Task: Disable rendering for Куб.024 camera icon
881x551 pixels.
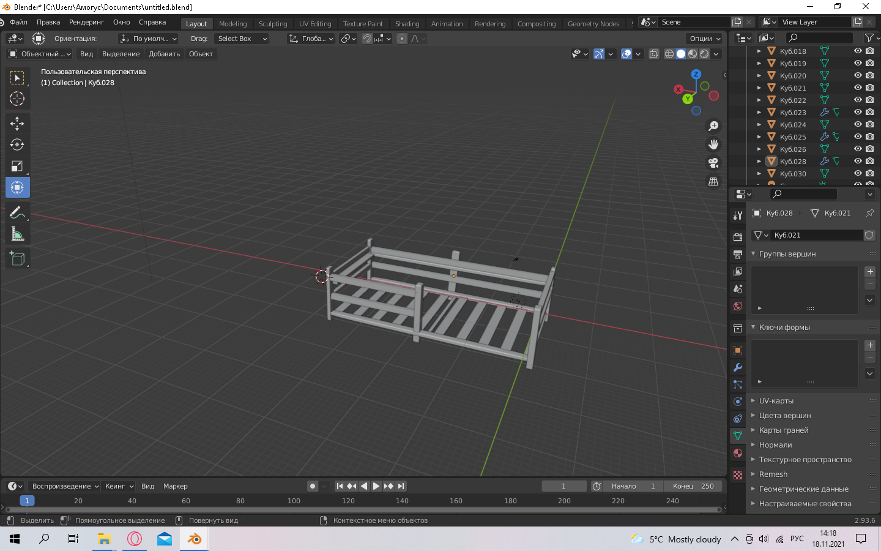Action: (870, 124)
